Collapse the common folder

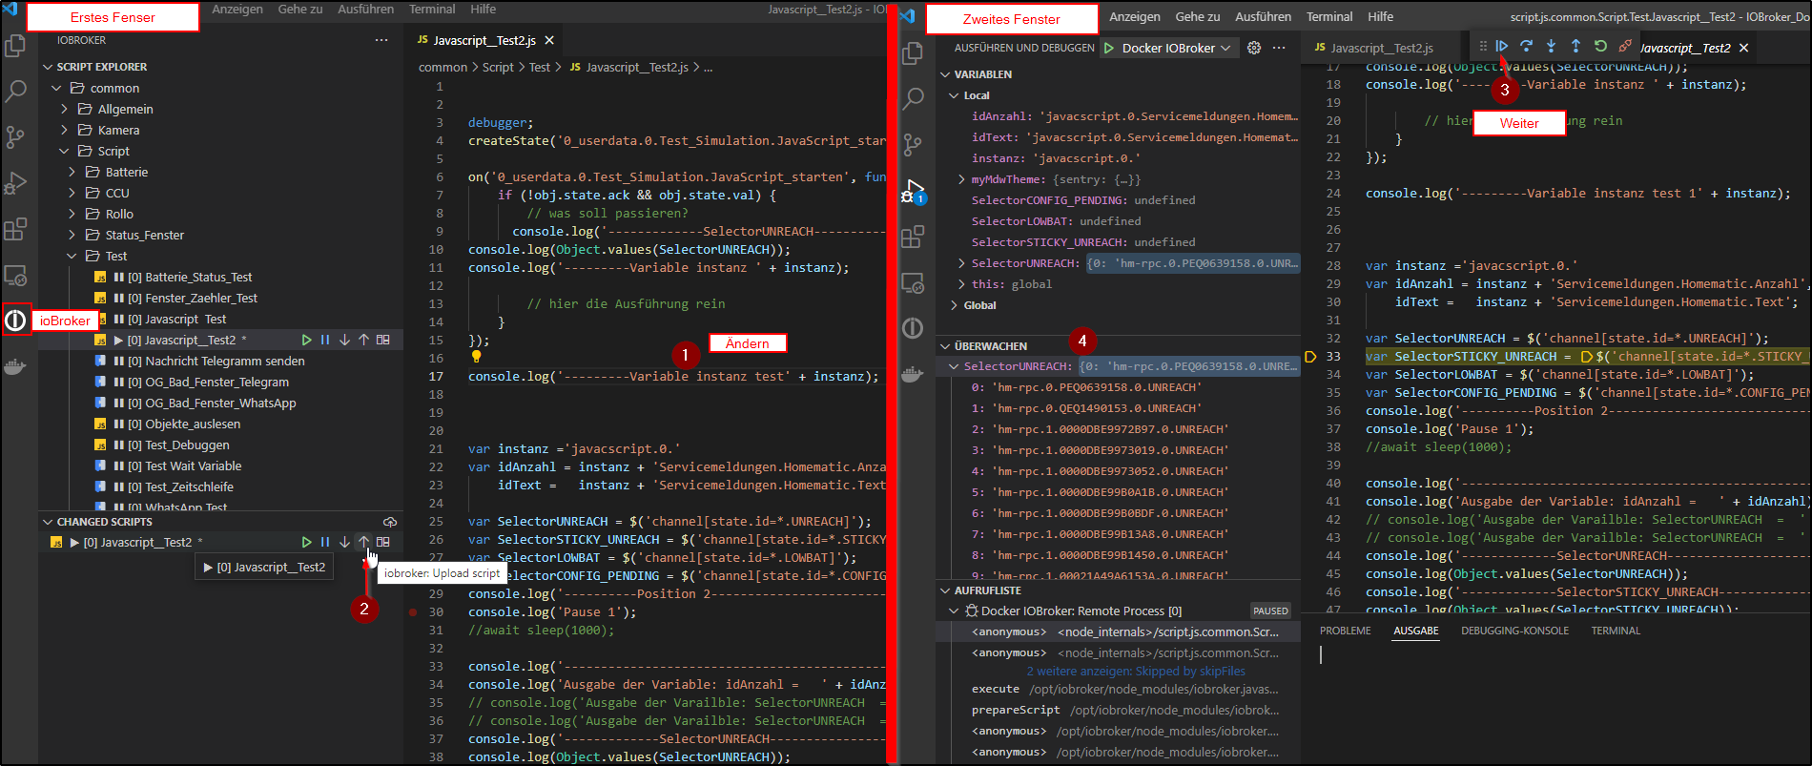tap(56, 88)
